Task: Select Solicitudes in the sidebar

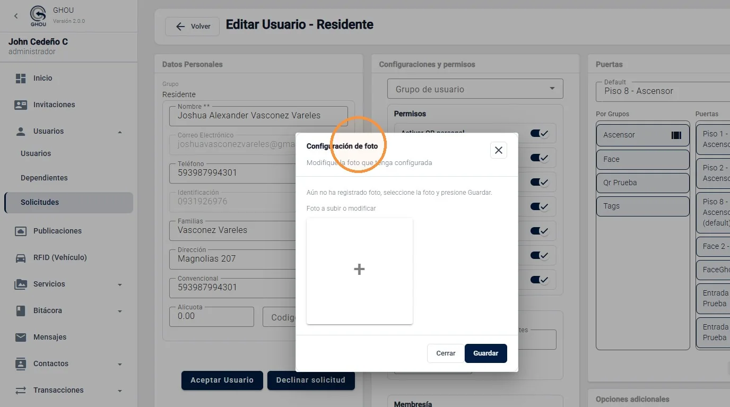Action: click(68, 202)
